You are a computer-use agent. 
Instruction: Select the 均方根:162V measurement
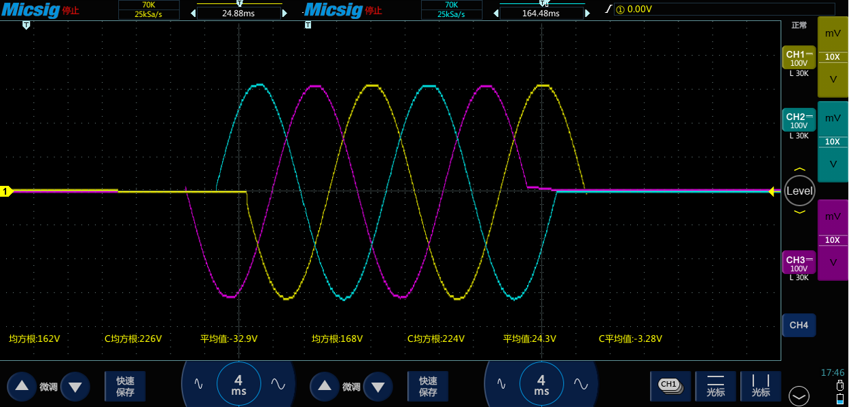tap(34, 338)
